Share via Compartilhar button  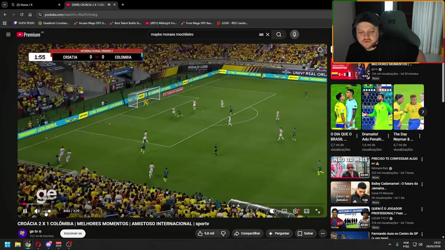tap(247, 233)
